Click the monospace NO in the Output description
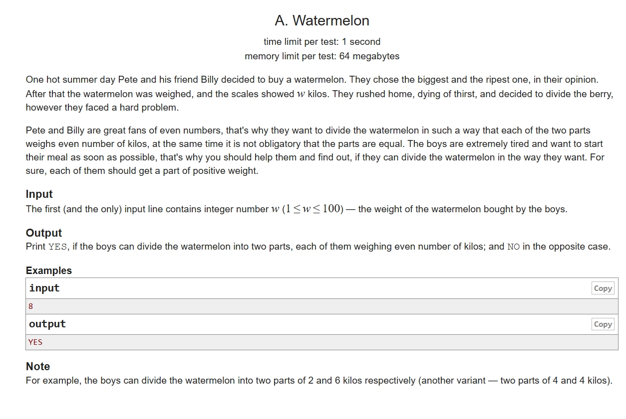Screen dimensions: 626x419 click(x=513, y=247)
